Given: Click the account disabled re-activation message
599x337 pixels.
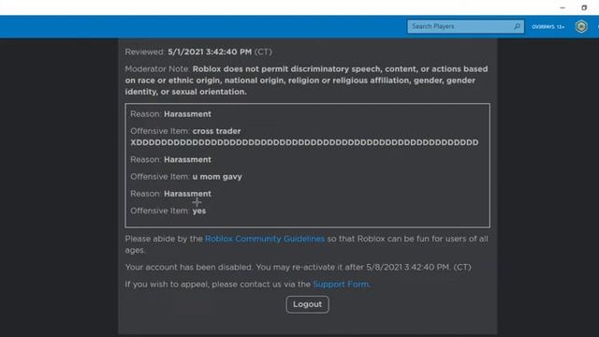Looking at the screenshot, I should (x=298, y=267).
